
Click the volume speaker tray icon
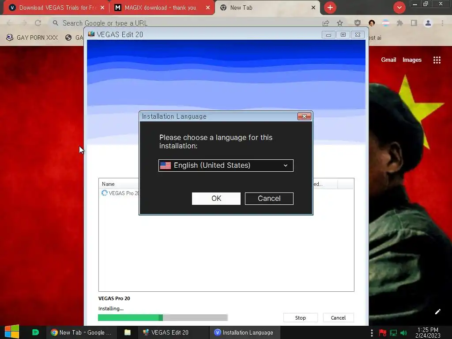[403, 333]
